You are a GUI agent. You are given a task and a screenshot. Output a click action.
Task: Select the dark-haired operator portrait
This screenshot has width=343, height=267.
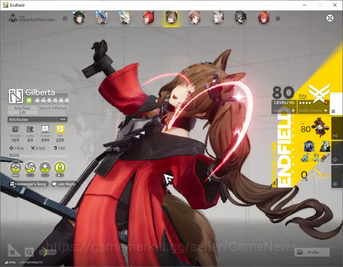241,17
